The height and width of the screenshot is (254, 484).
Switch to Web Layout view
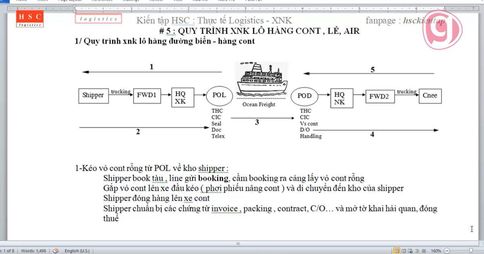tap(410, 251)
